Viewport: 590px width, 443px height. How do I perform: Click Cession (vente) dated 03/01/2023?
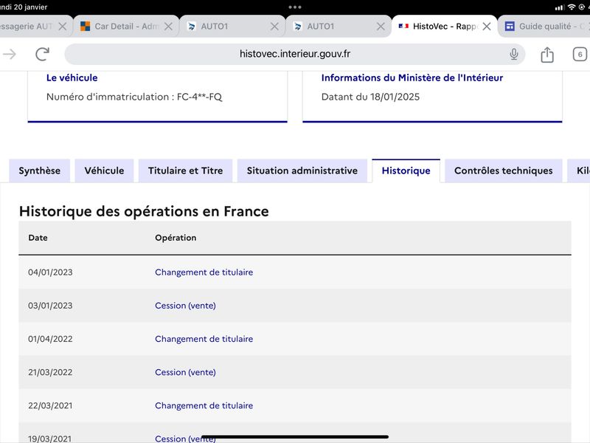pyautogui.click(x=186, y=306)
